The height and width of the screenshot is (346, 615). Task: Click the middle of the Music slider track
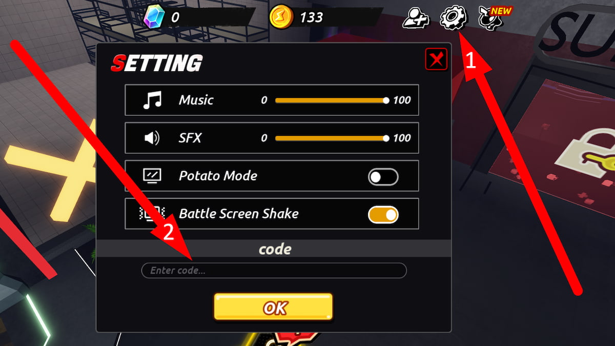[x=331, y=100]
